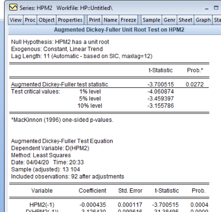Viewport: 221px width, 212px height.
Task: Select coefficient value -0.000435
Action: click(93, 205)
